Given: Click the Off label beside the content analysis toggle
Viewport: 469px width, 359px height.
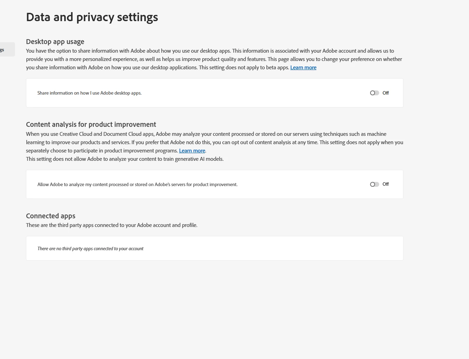Looking at the screenshot, I should pos(385,184).
